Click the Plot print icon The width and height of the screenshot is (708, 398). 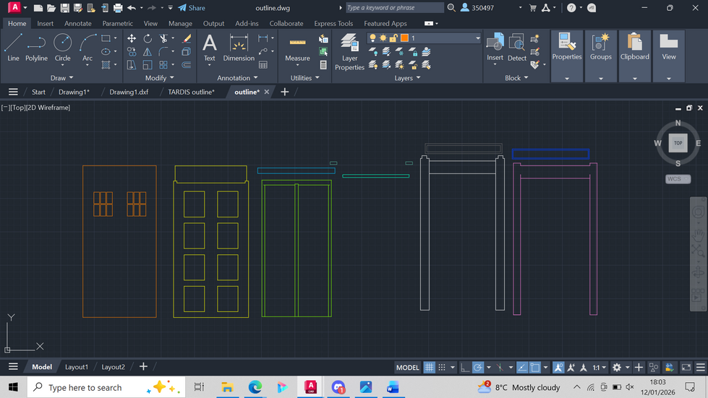[x=118, y=8]
